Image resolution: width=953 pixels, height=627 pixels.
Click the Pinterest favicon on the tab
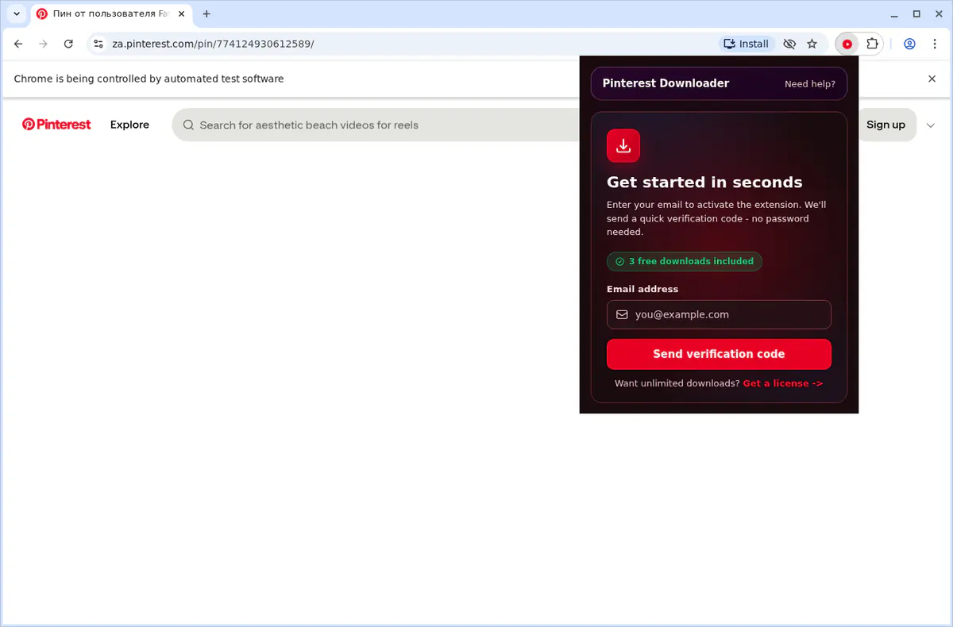(x=42, y=14)
